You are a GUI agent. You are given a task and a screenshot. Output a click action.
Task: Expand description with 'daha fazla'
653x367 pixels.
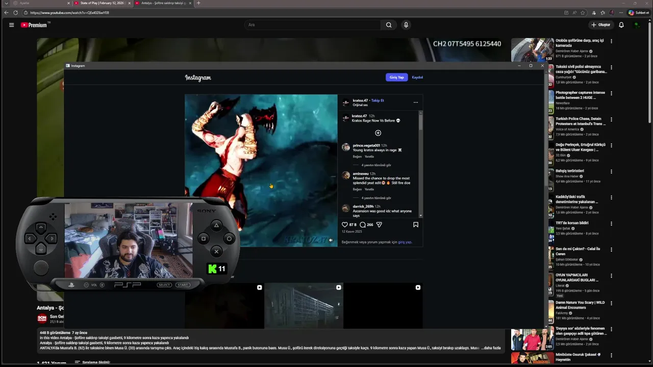[492, 348]
